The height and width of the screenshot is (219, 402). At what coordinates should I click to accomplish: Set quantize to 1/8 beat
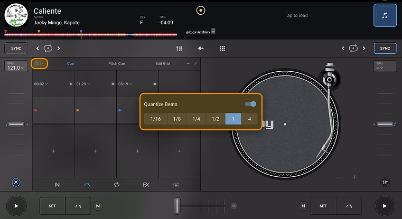click(177, 119)
